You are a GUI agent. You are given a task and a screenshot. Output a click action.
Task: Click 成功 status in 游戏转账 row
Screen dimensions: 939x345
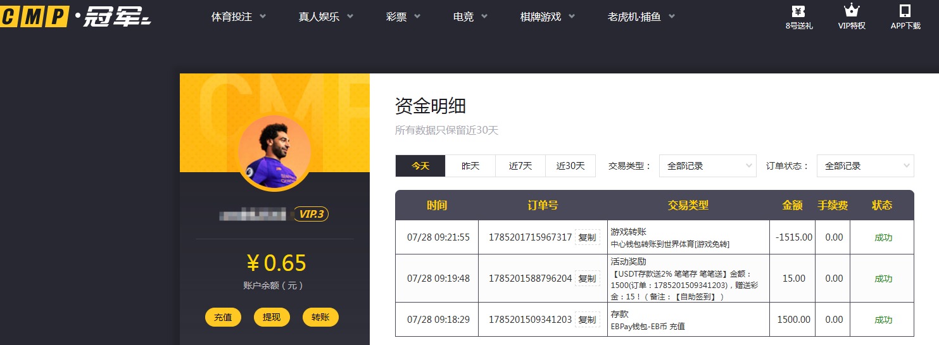pos(883,237)
